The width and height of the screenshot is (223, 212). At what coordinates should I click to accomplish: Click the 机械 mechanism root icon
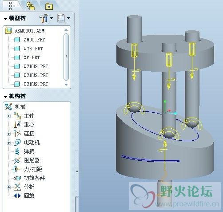pyautogui.click(x=8, y=107)
